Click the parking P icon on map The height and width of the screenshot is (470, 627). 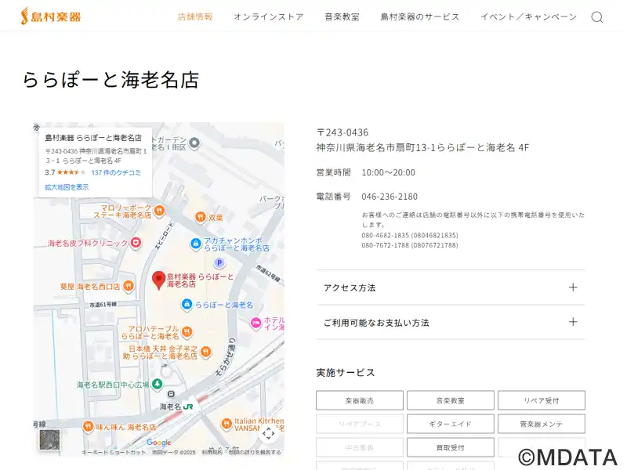click(x=219, y=262)
